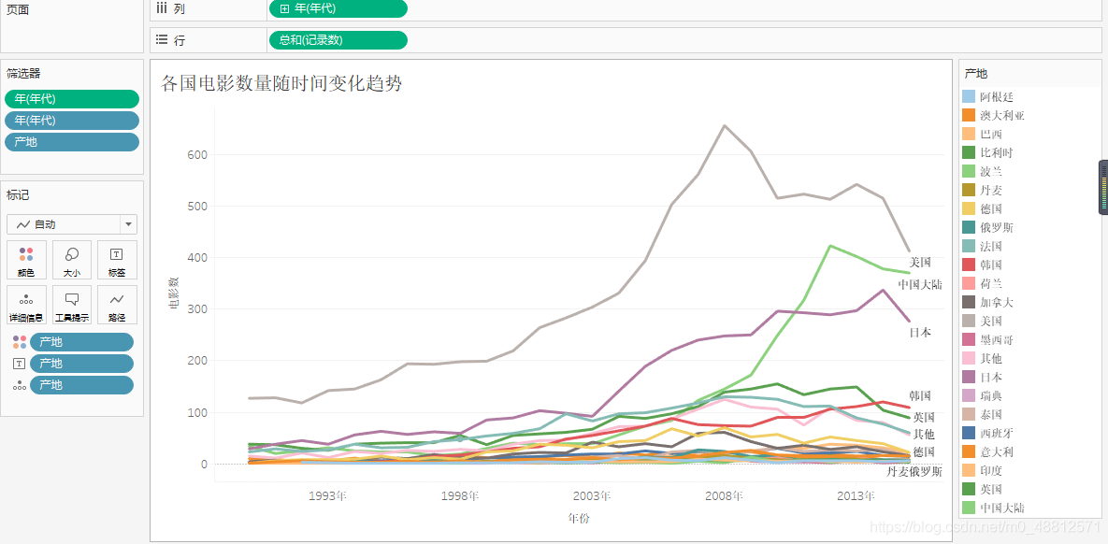Click the 大小 size marks button

(72, 260)
